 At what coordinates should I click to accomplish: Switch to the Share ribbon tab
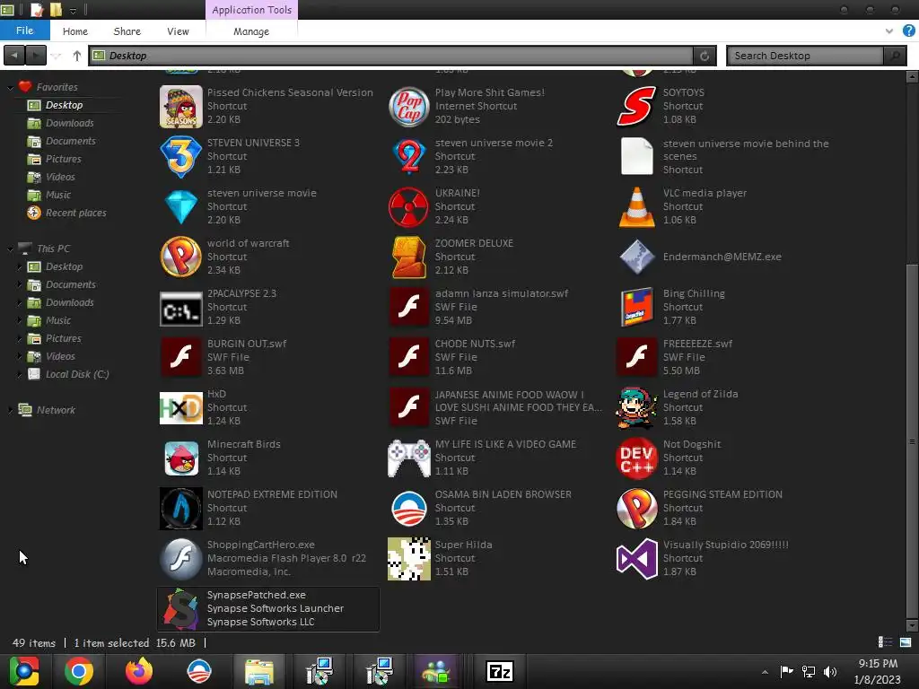click(x=127, y=31)
